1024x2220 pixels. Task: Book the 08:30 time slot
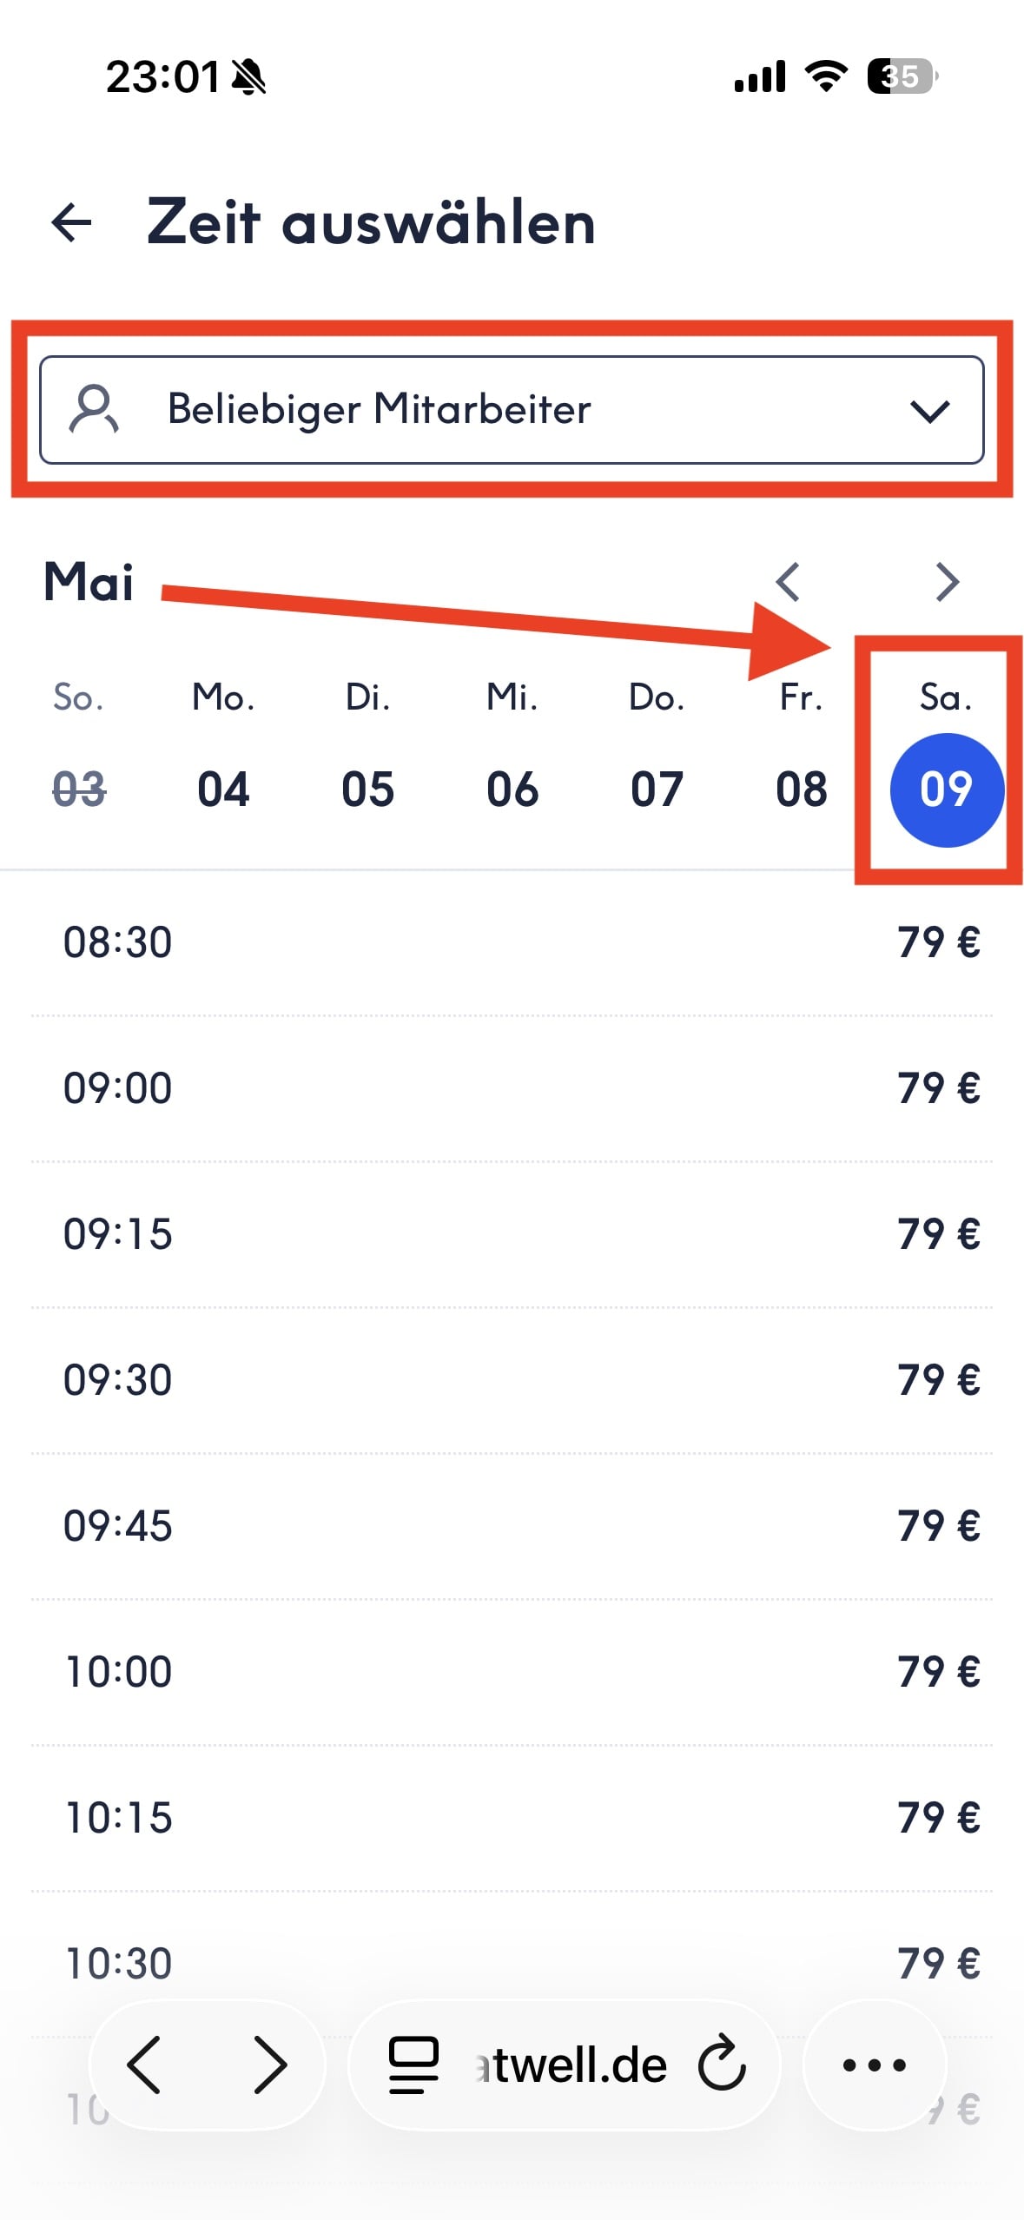(512, 942)
